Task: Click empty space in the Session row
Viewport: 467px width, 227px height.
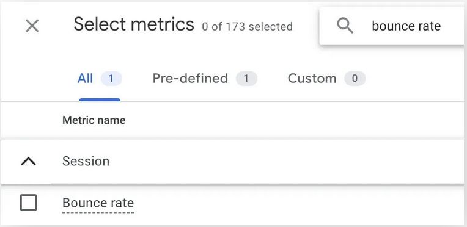Action: (286, 162)
